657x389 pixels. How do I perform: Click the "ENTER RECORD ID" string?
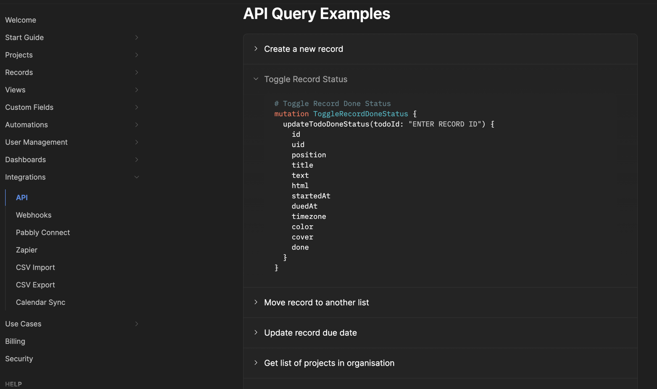click(x=445, y=124)
